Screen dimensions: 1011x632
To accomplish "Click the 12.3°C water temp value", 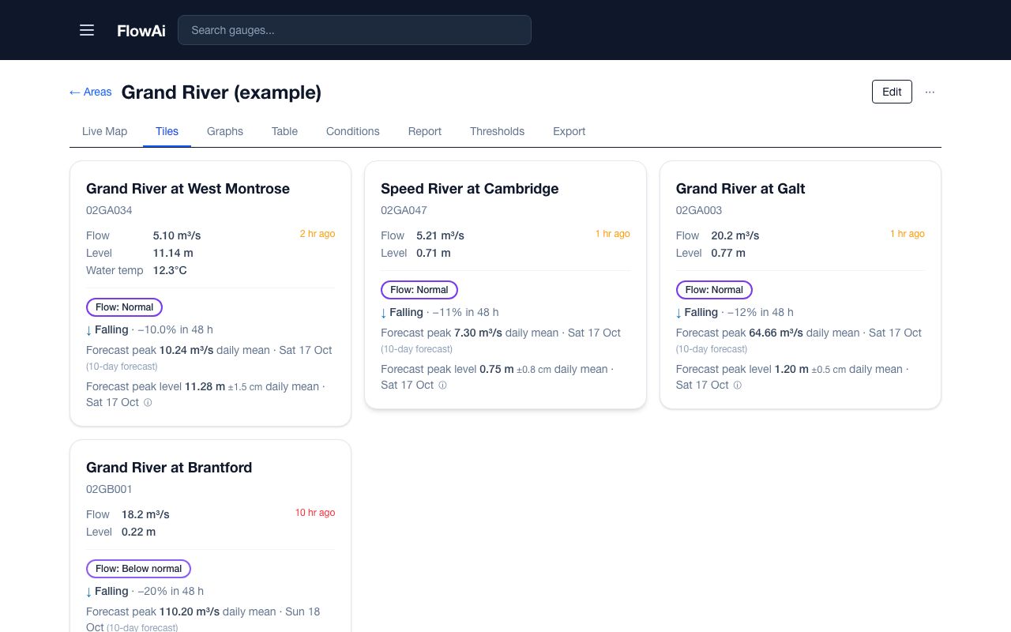I will 170,270.
